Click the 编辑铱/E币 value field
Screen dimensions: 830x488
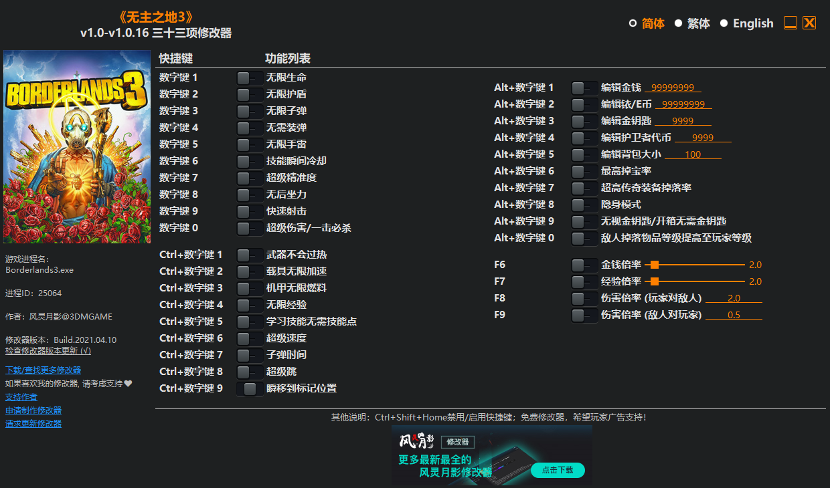683,104
